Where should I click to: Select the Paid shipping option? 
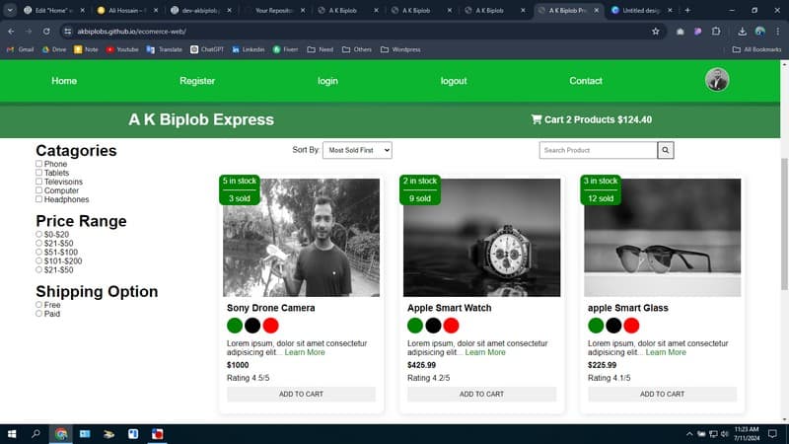tap(38, 314)
